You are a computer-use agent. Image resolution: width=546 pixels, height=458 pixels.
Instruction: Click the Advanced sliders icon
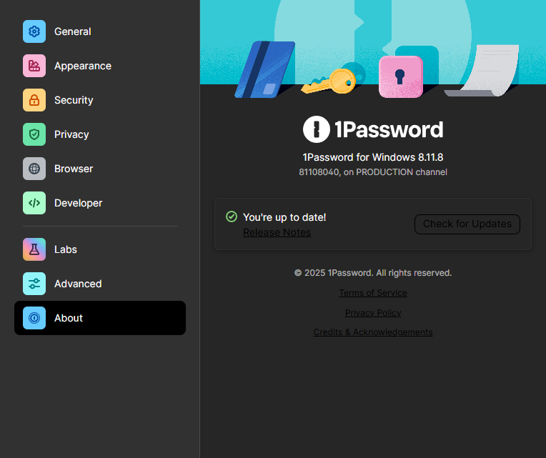pyautogui.click(x=34, y=284)
